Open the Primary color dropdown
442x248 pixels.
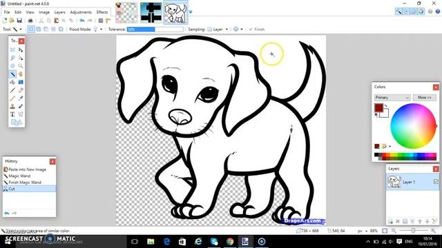(x=392, y=97)
